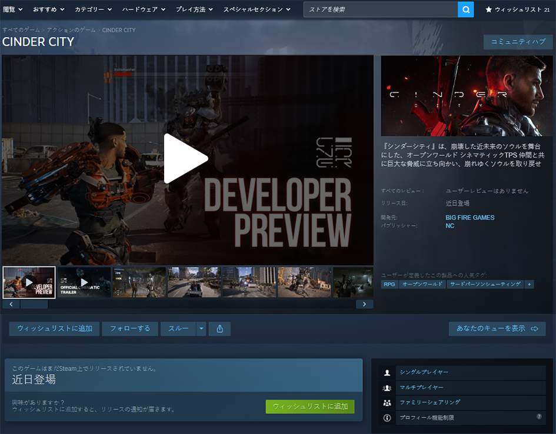
Task: Open the スペシャルセクション menu
Action: coord(257,9)
